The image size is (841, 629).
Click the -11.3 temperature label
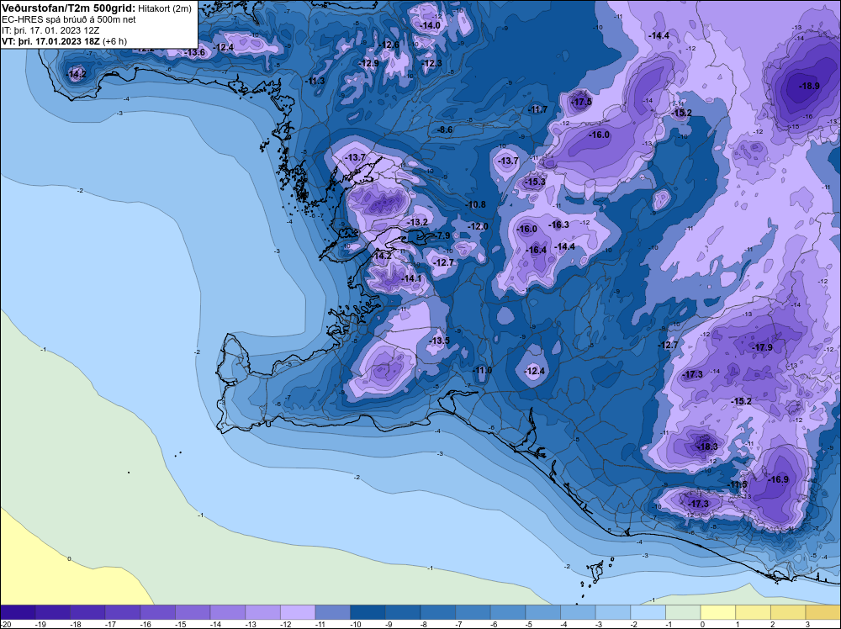click(x=315, y=81)
